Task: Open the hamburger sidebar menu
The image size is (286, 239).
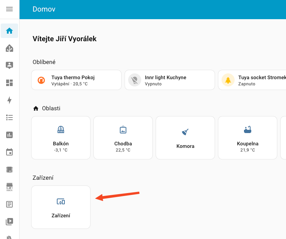Action: click(9, 9)
